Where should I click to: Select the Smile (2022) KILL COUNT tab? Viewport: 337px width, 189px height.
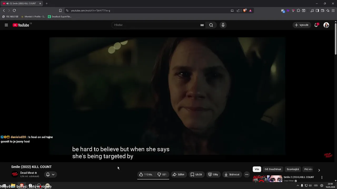point(22,3)
